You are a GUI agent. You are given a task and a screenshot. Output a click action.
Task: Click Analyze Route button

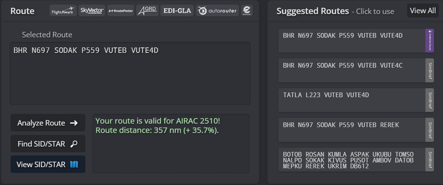pos(48,123)
